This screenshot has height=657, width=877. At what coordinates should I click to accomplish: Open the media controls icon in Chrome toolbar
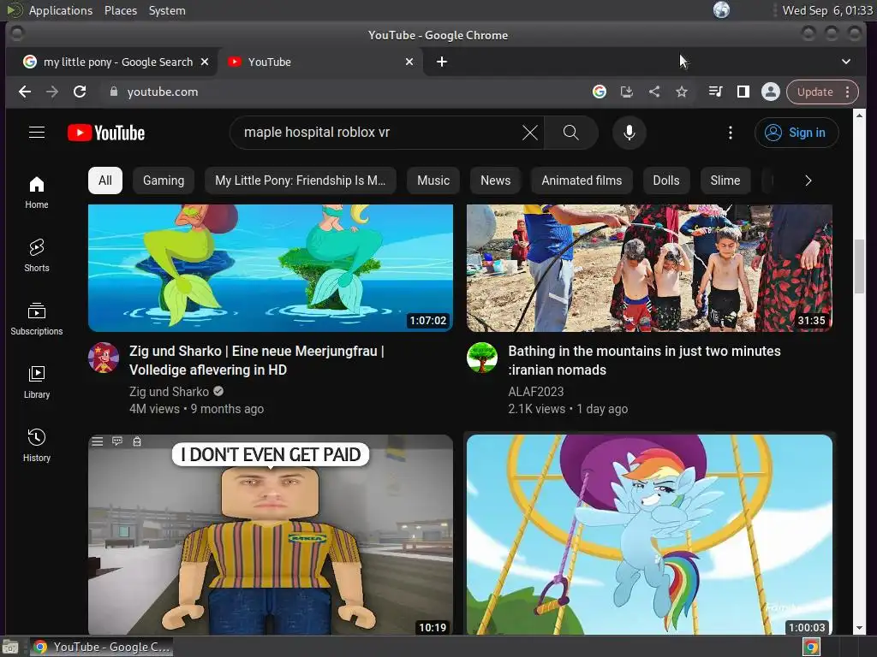point(715,92)
